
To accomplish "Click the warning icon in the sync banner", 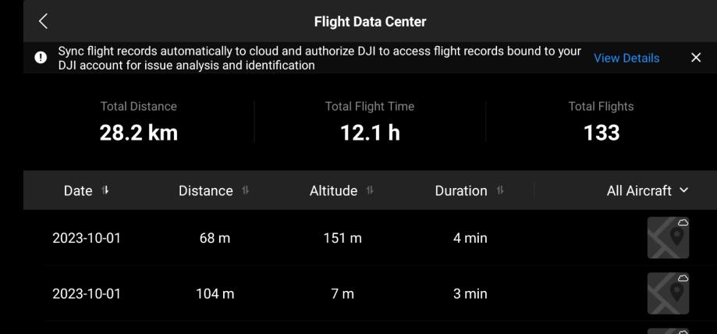I will 41,59.
